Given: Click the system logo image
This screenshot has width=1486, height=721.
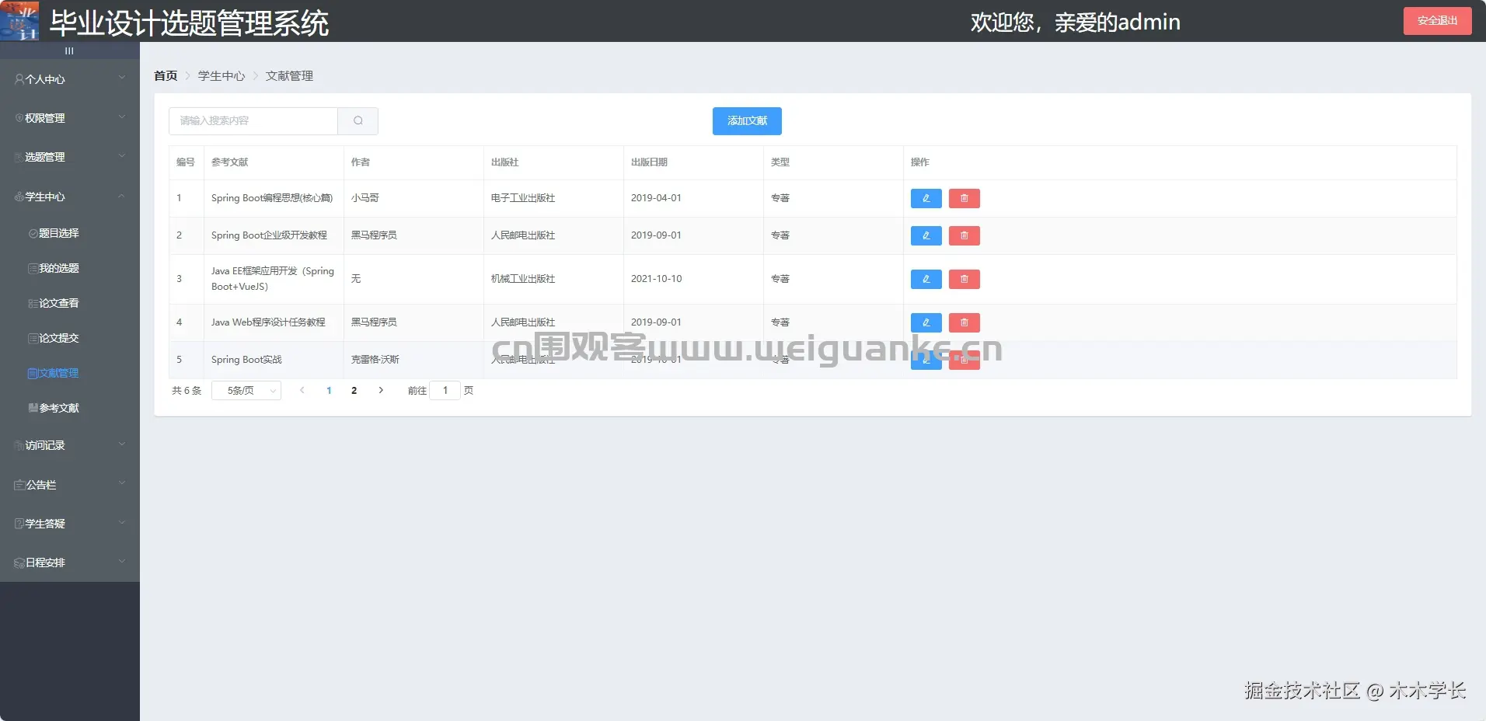Looking at the screenshot, I should tap(19, 21).
